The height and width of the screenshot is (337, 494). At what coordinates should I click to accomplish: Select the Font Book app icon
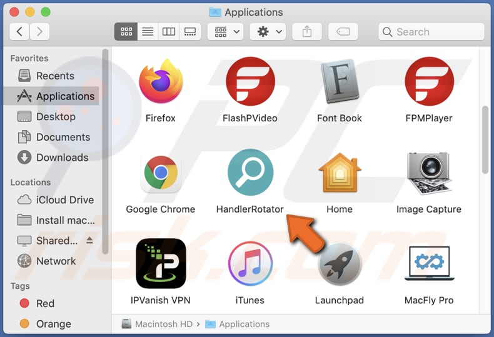(340, 81)
